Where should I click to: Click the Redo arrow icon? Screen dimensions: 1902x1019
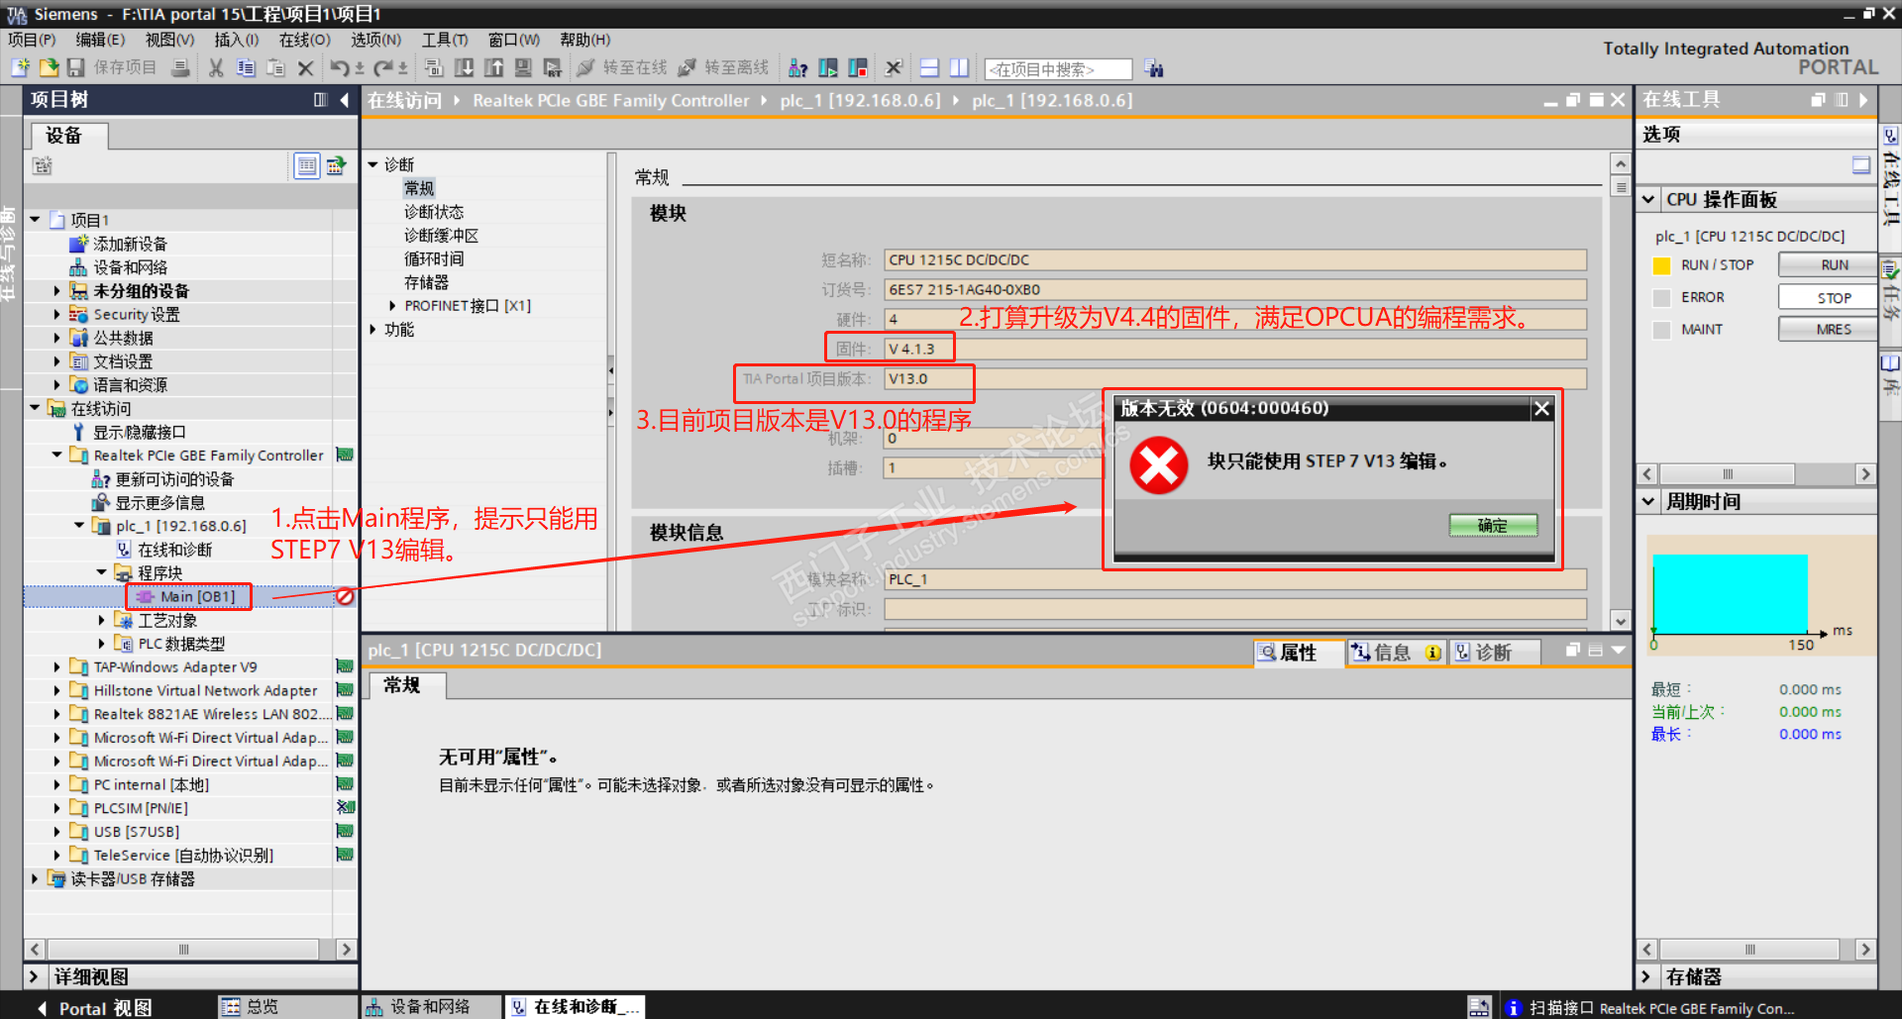[383, 67]
